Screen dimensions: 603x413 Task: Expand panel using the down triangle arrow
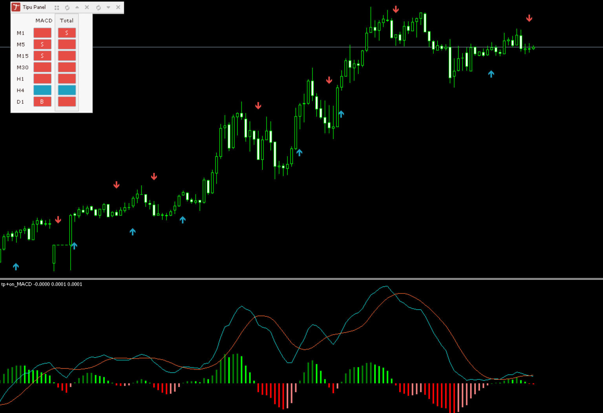pyautogui.click(x=108, y=7)
